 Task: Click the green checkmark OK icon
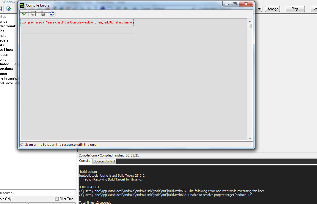tap(24, 14)
